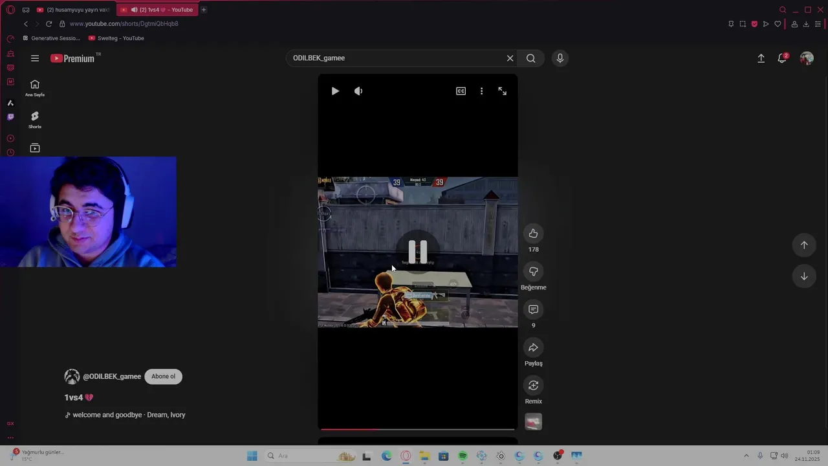Select the 1vs4 YouTube tab
828x466 pixels.
click(157, 10)
